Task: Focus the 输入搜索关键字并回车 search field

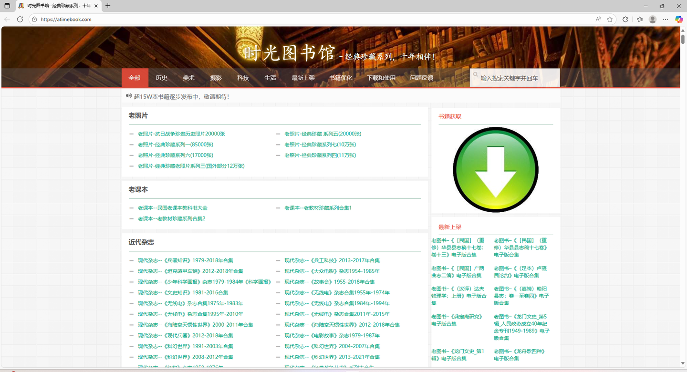Action: pyautogui.click(x=515, y=78)
